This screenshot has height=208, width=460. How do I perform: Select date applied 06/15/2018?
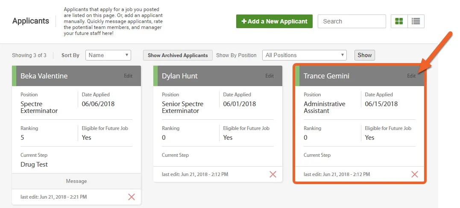(x=381, y=104)
